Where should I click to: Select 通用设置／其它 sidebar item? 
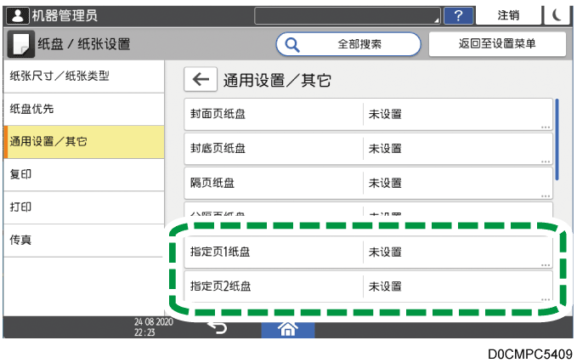coord(84,142)
